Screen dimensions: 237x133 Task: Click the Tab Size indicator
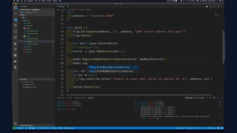pyautogui.click(x=190, y=128)
